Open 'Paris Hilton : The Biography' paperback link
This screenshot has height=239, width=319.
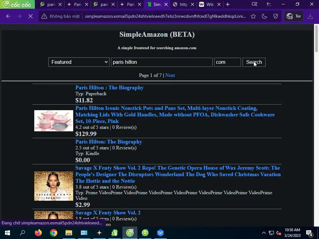tap(109, 87)
